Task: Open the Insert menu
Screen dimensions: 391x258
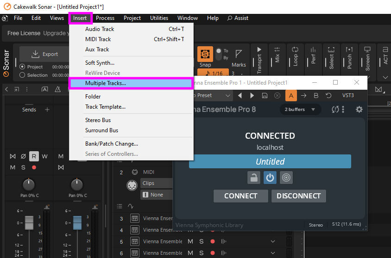Action: pyautogui.click(x=80, y=18)
